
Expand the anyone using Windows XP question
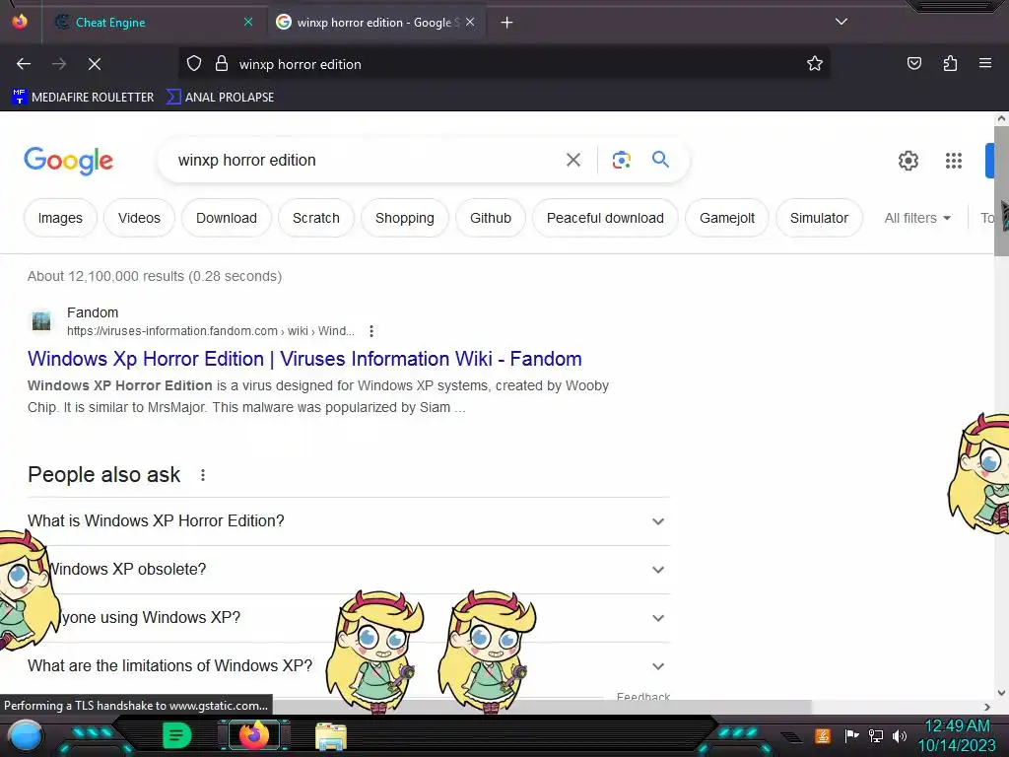pyautogui.click(x=348, y=617)
